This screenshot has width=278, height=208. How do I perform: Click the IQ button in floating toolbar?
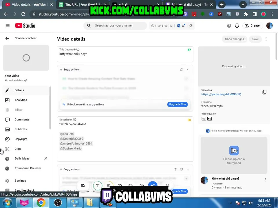[83, 185]
